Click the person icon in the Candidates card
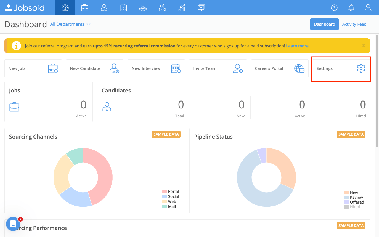Screen dimensions: 379x237 tap(107, 107)
